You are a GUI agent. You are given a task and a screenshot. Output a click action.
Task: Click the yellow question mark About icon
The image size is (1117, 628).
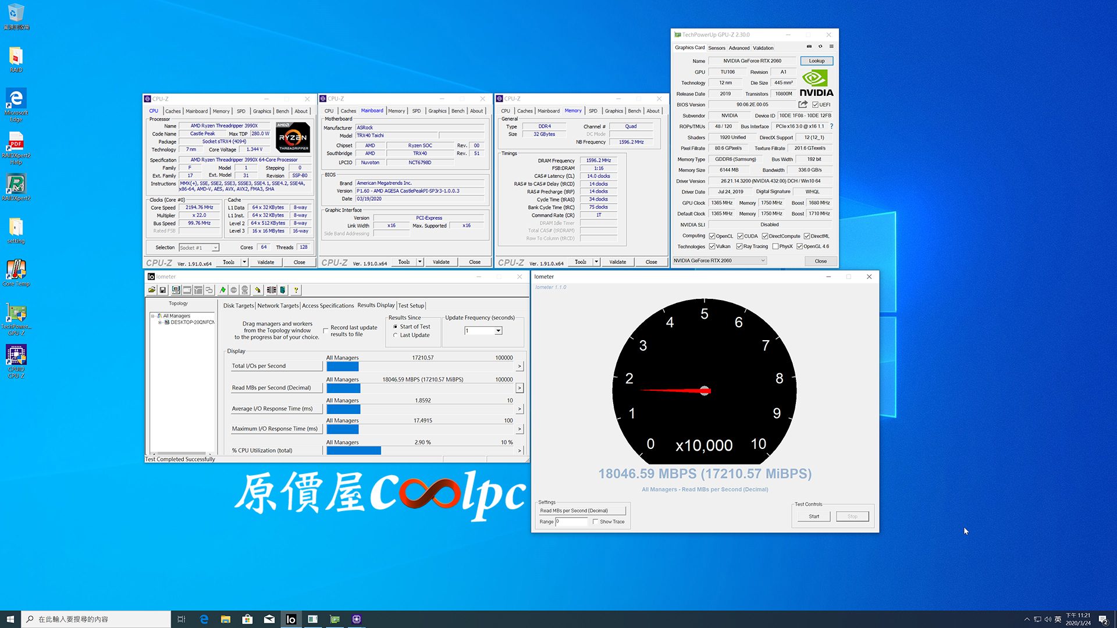[296, 290]
